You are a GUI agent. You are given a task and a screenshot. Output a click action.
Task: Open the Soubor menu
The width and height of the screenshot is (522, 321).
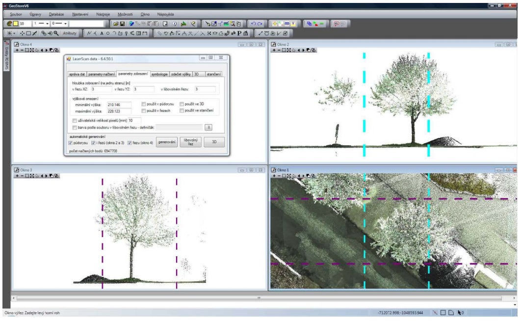click(x=16, y=14)
